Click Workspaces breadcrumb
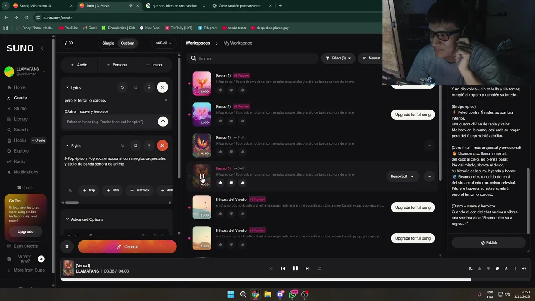Screen dimensions: 535x301 [x=198, y=43]
